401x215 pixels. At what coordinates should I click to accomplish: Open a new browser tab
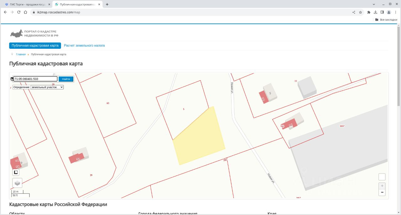click(x=107, y=4)
